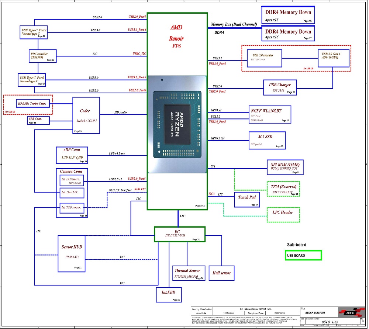Screen dimensions: 369x329
Task: Click the Camera Conn heading
Action: (x=71, y=172)
